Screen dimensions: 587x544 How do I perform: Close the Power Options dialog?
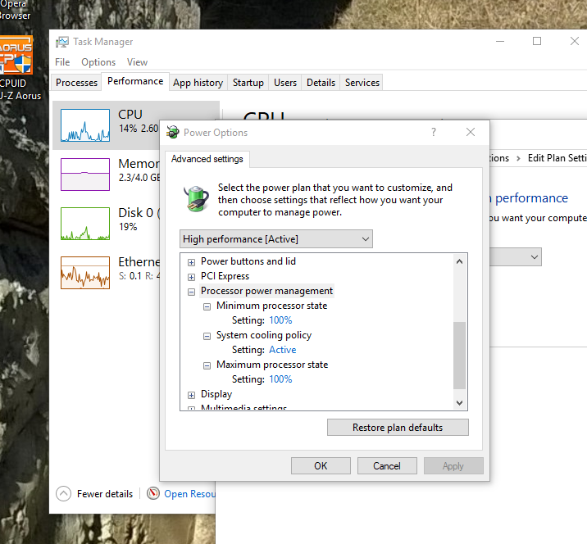tap(471, 132)
